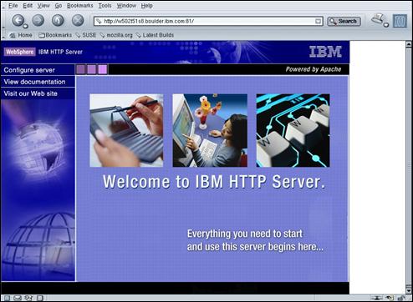Open the Back button history dropdown
Screen dimensions: 413x302
(x=26, y=26)
